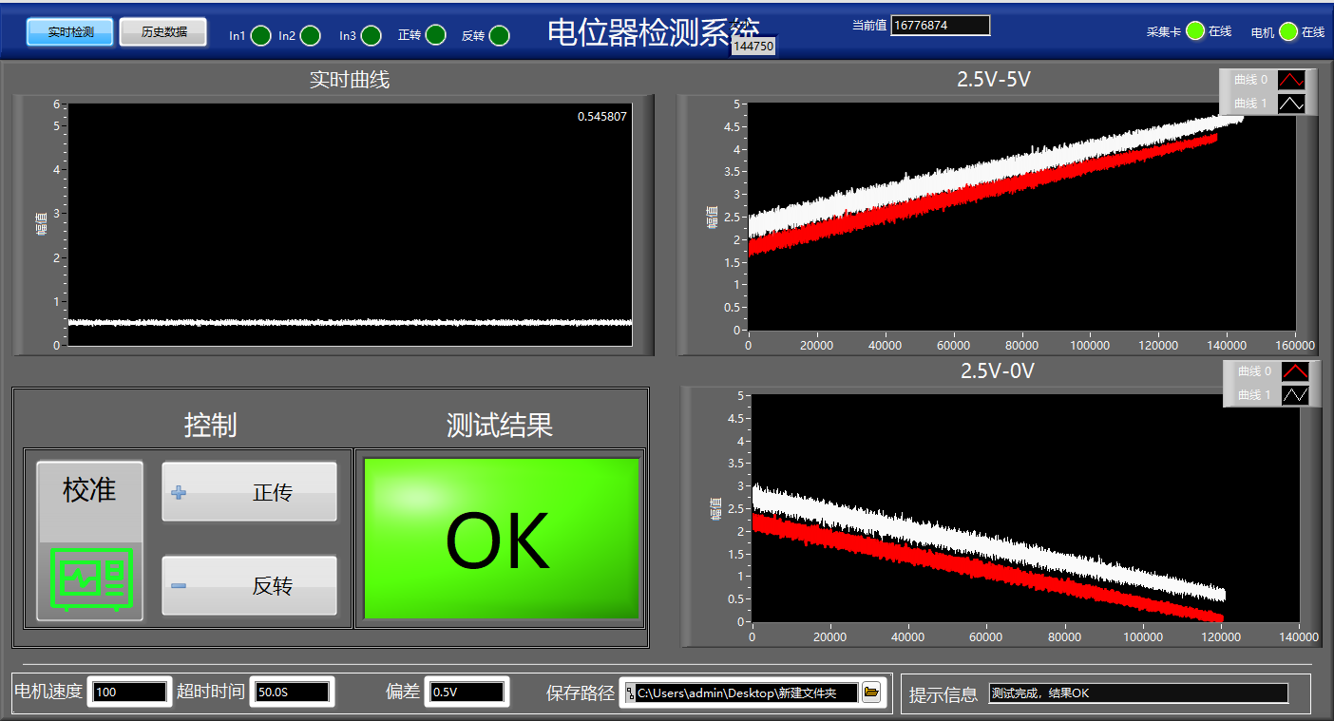Click 160000 x-axis label on 2.5V-5V chart
Viewport: 1334px width, 721px height.
point(1295,346)
